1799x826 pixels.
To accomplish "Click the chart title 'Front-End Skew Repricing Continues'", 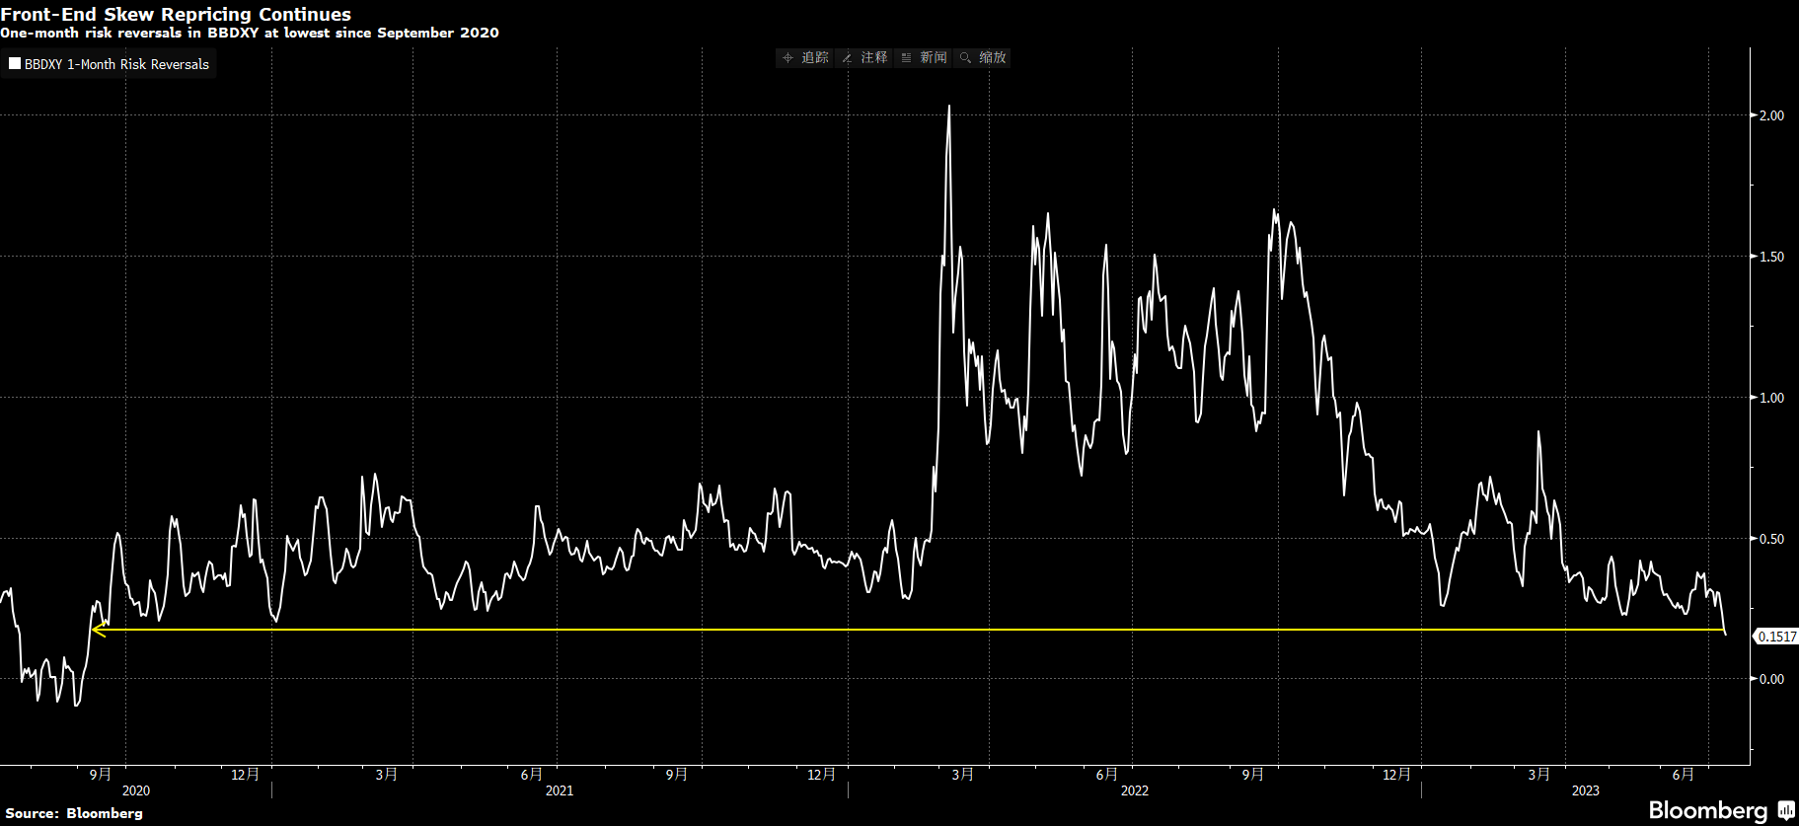I will point(176,14).
